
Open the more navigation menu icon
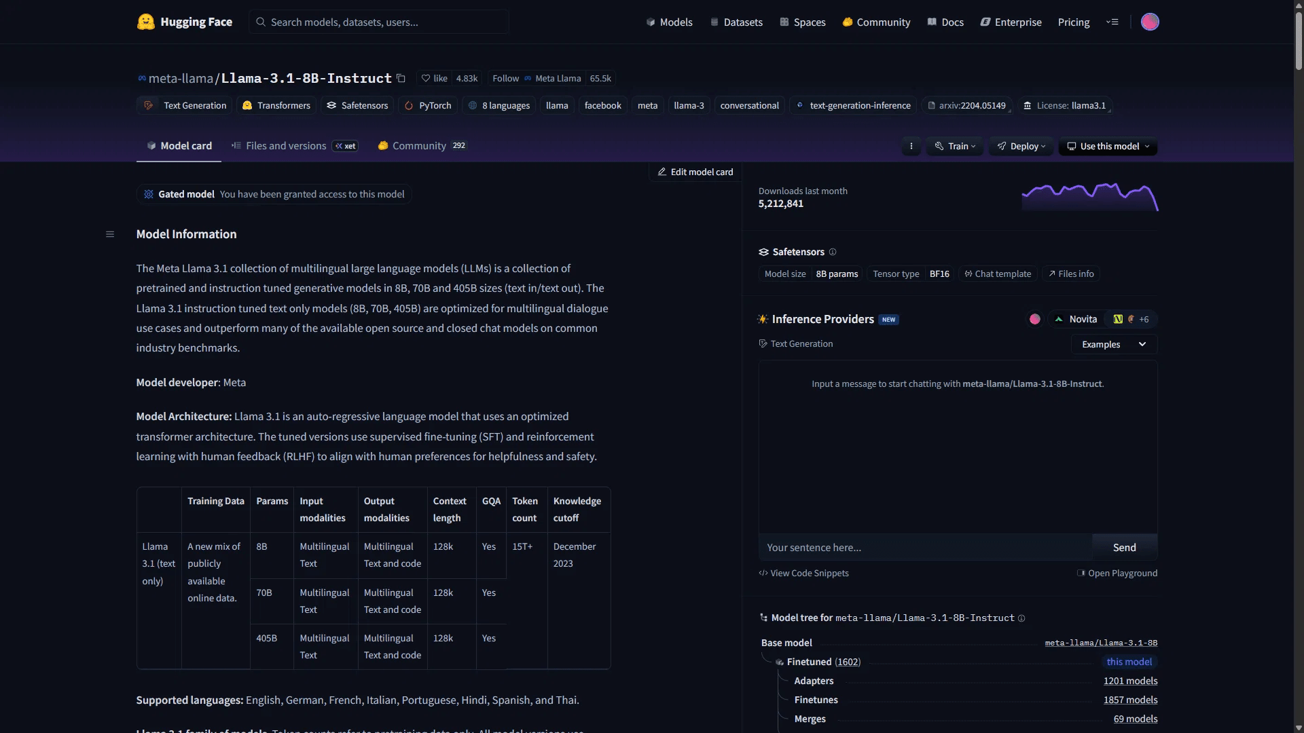coord(1112,22)
